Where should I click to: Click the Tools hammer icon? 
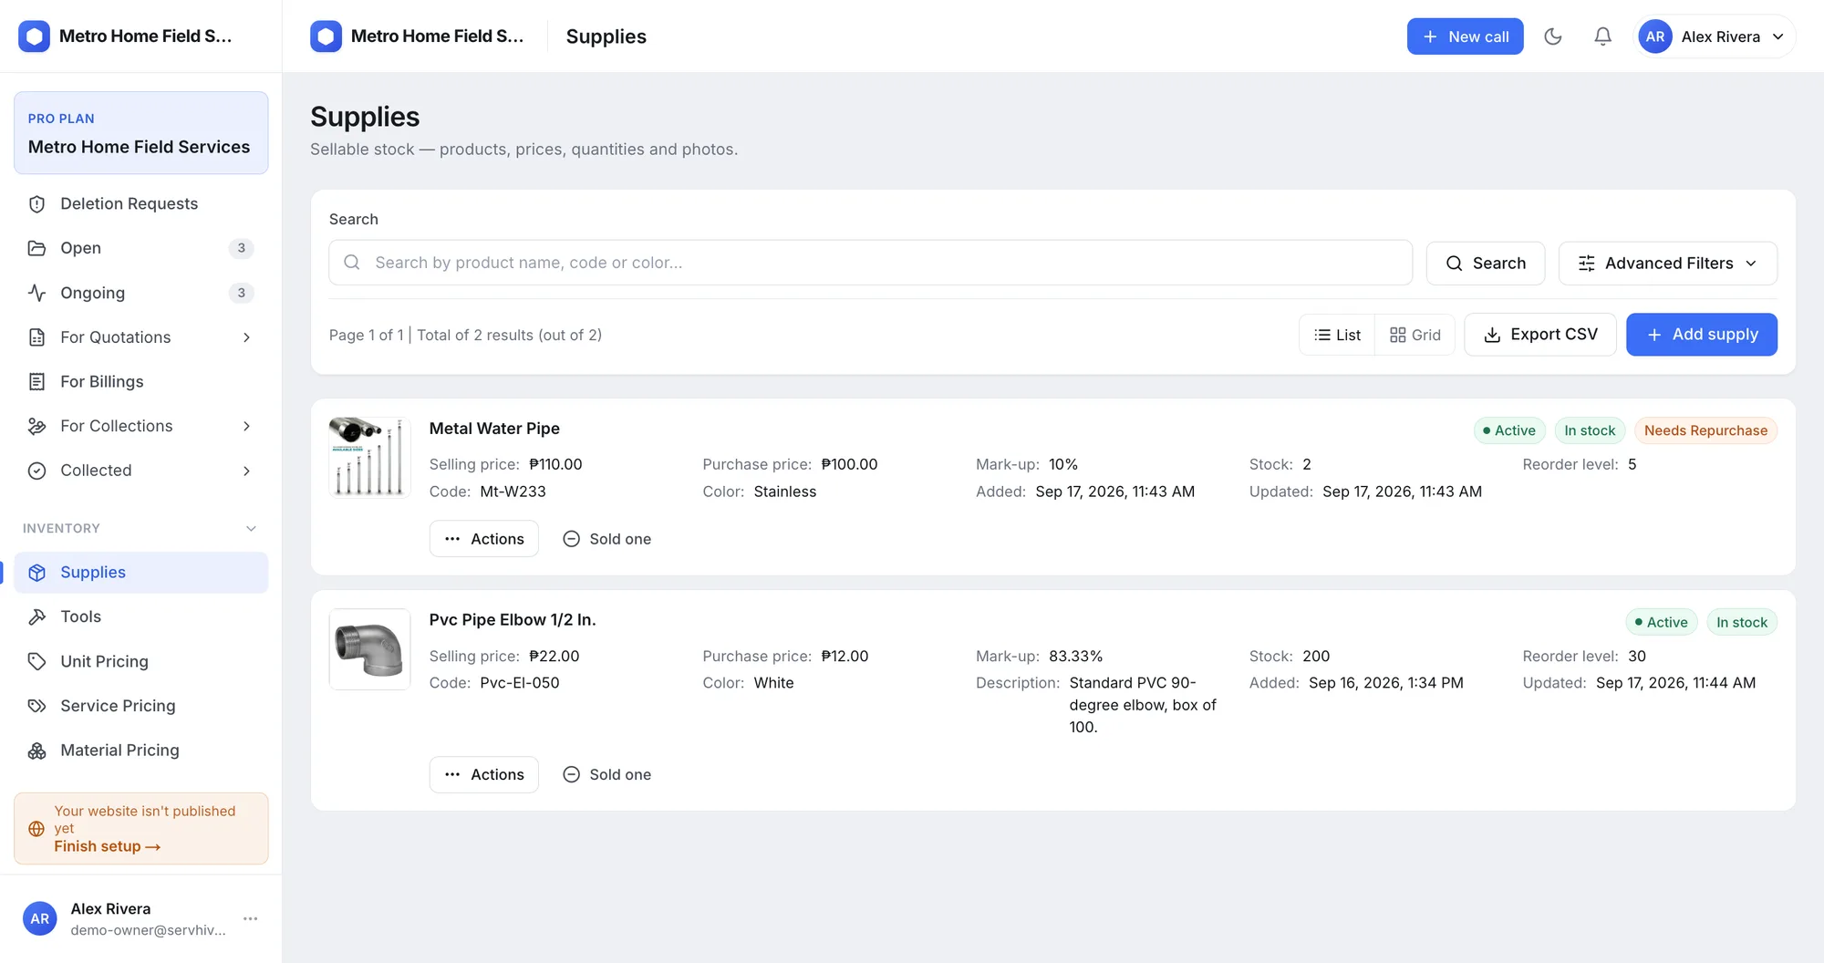(36, 616)
